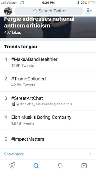Tap Nicolette_O's small avatar

pos(14,104)
